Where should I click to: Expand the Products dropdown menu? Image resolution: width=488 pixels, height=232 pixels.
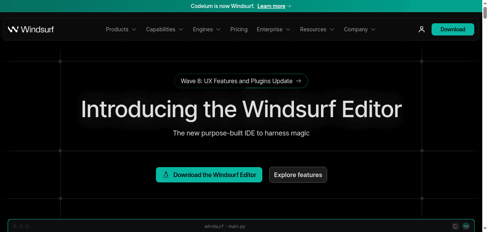(121, 29)
